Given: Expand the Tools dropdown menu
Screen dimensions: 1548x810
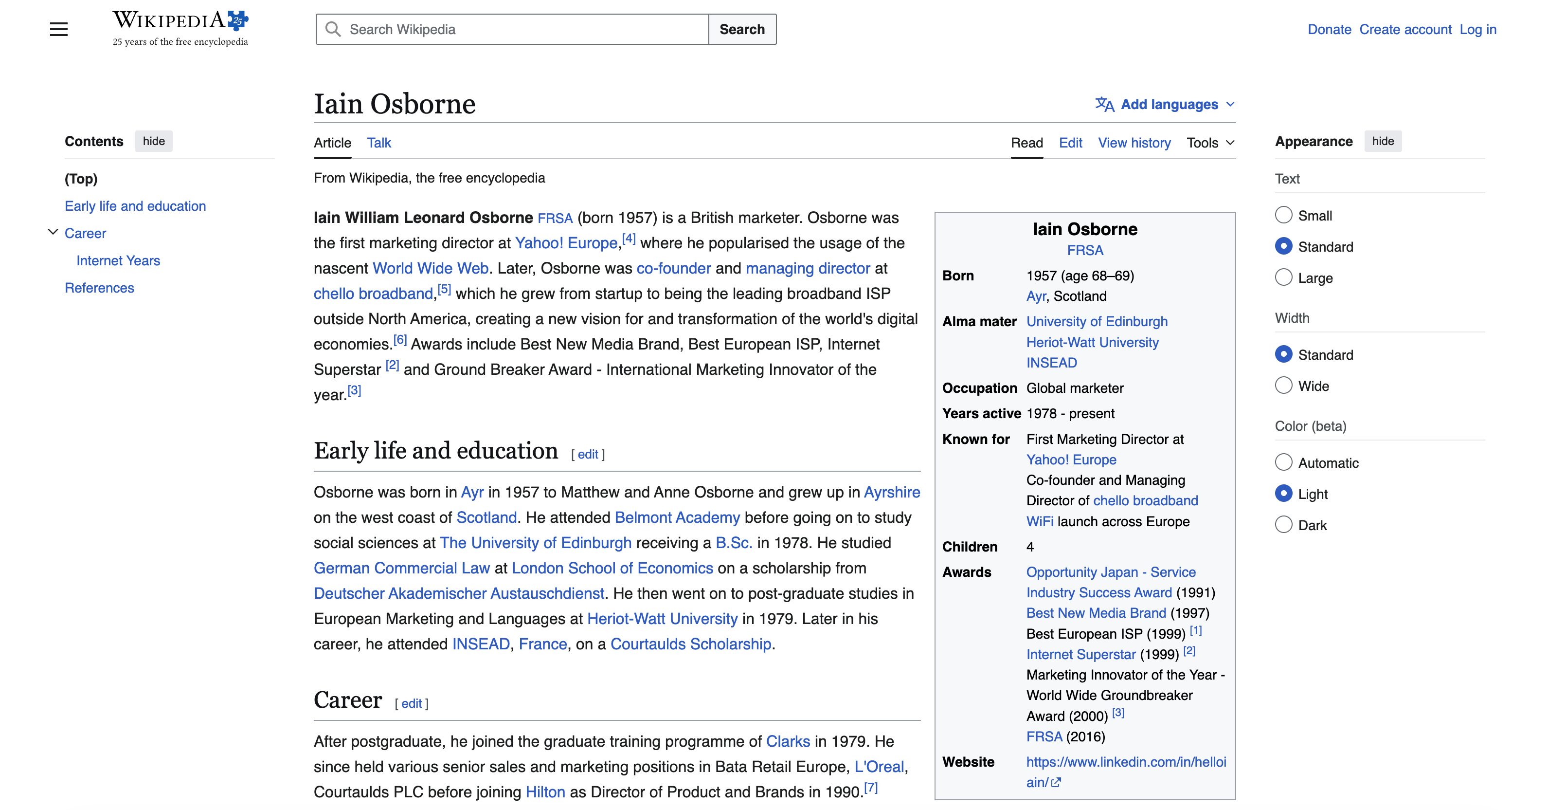Looking at the screenshot, I should click(x=1210, y=143).
